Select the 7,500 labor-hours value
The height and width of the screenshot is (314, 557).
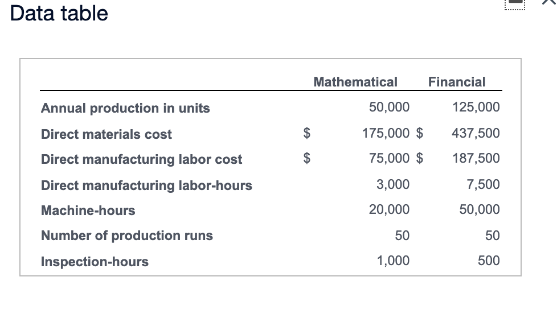coord(483,184)
